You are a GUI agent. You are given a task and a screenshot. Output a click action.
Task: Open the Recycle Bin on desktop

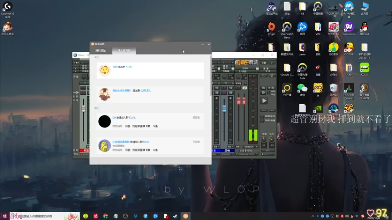pos(334,89)
